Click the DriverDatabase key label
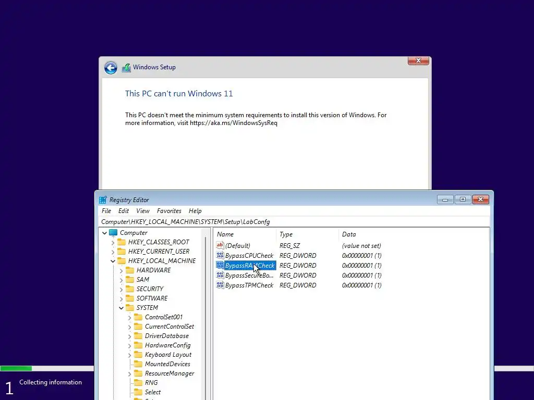 pyautogui.click(x=166, y=336)
